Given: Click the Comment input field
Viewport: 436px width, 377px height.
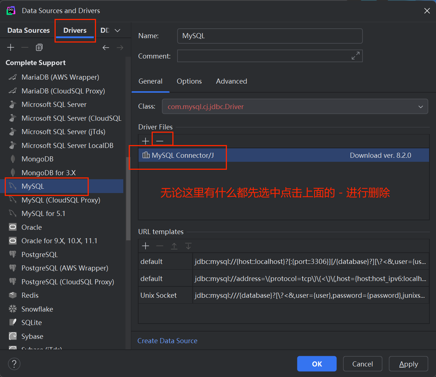Looking at the screenshot, I should tap(270, 56).
